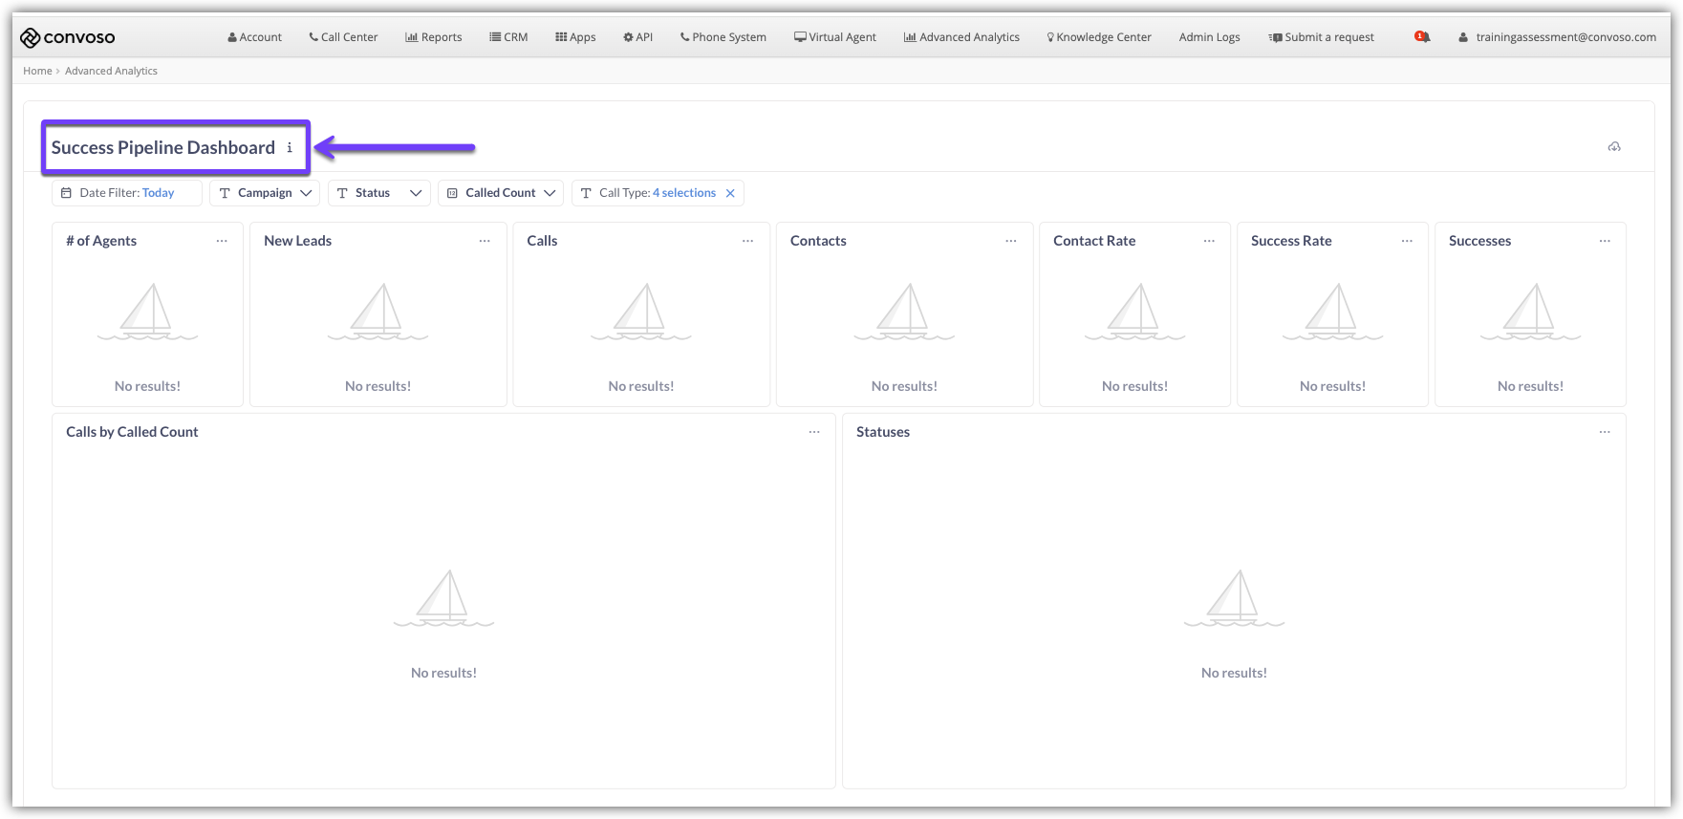Clear the Call Type filter selections
1683x819 pixels.
pyautogui.click(x=730, y=193)
